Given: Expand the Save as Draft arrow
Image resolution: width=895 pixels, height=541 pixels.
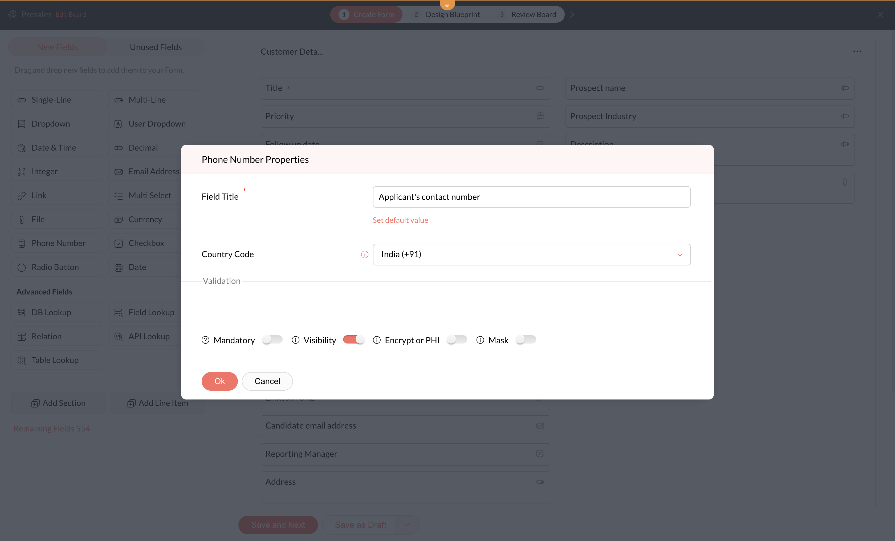Looking at the screenshot, I should [x=407, y=525].
